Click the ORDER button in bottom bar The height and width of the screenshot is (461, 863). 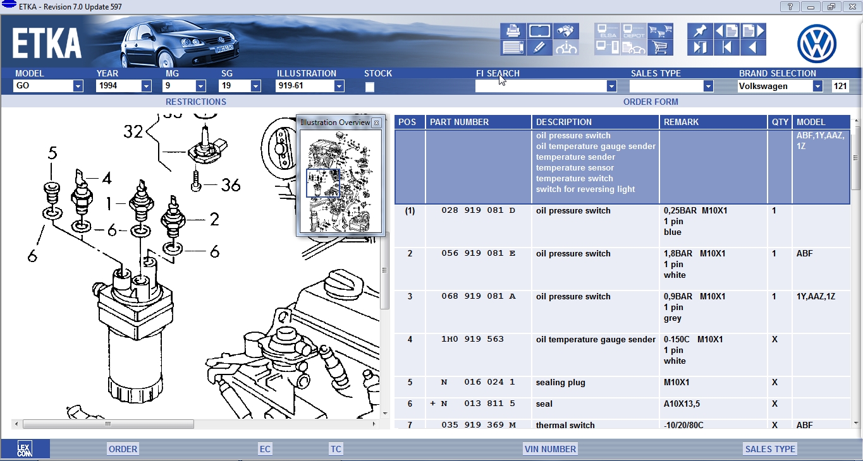point(123,449)
